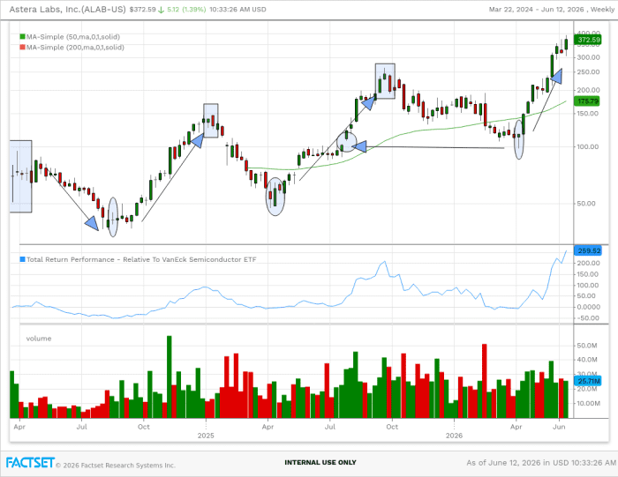Click the blue 259.52 relative performance tag

(x=588, y=250)
